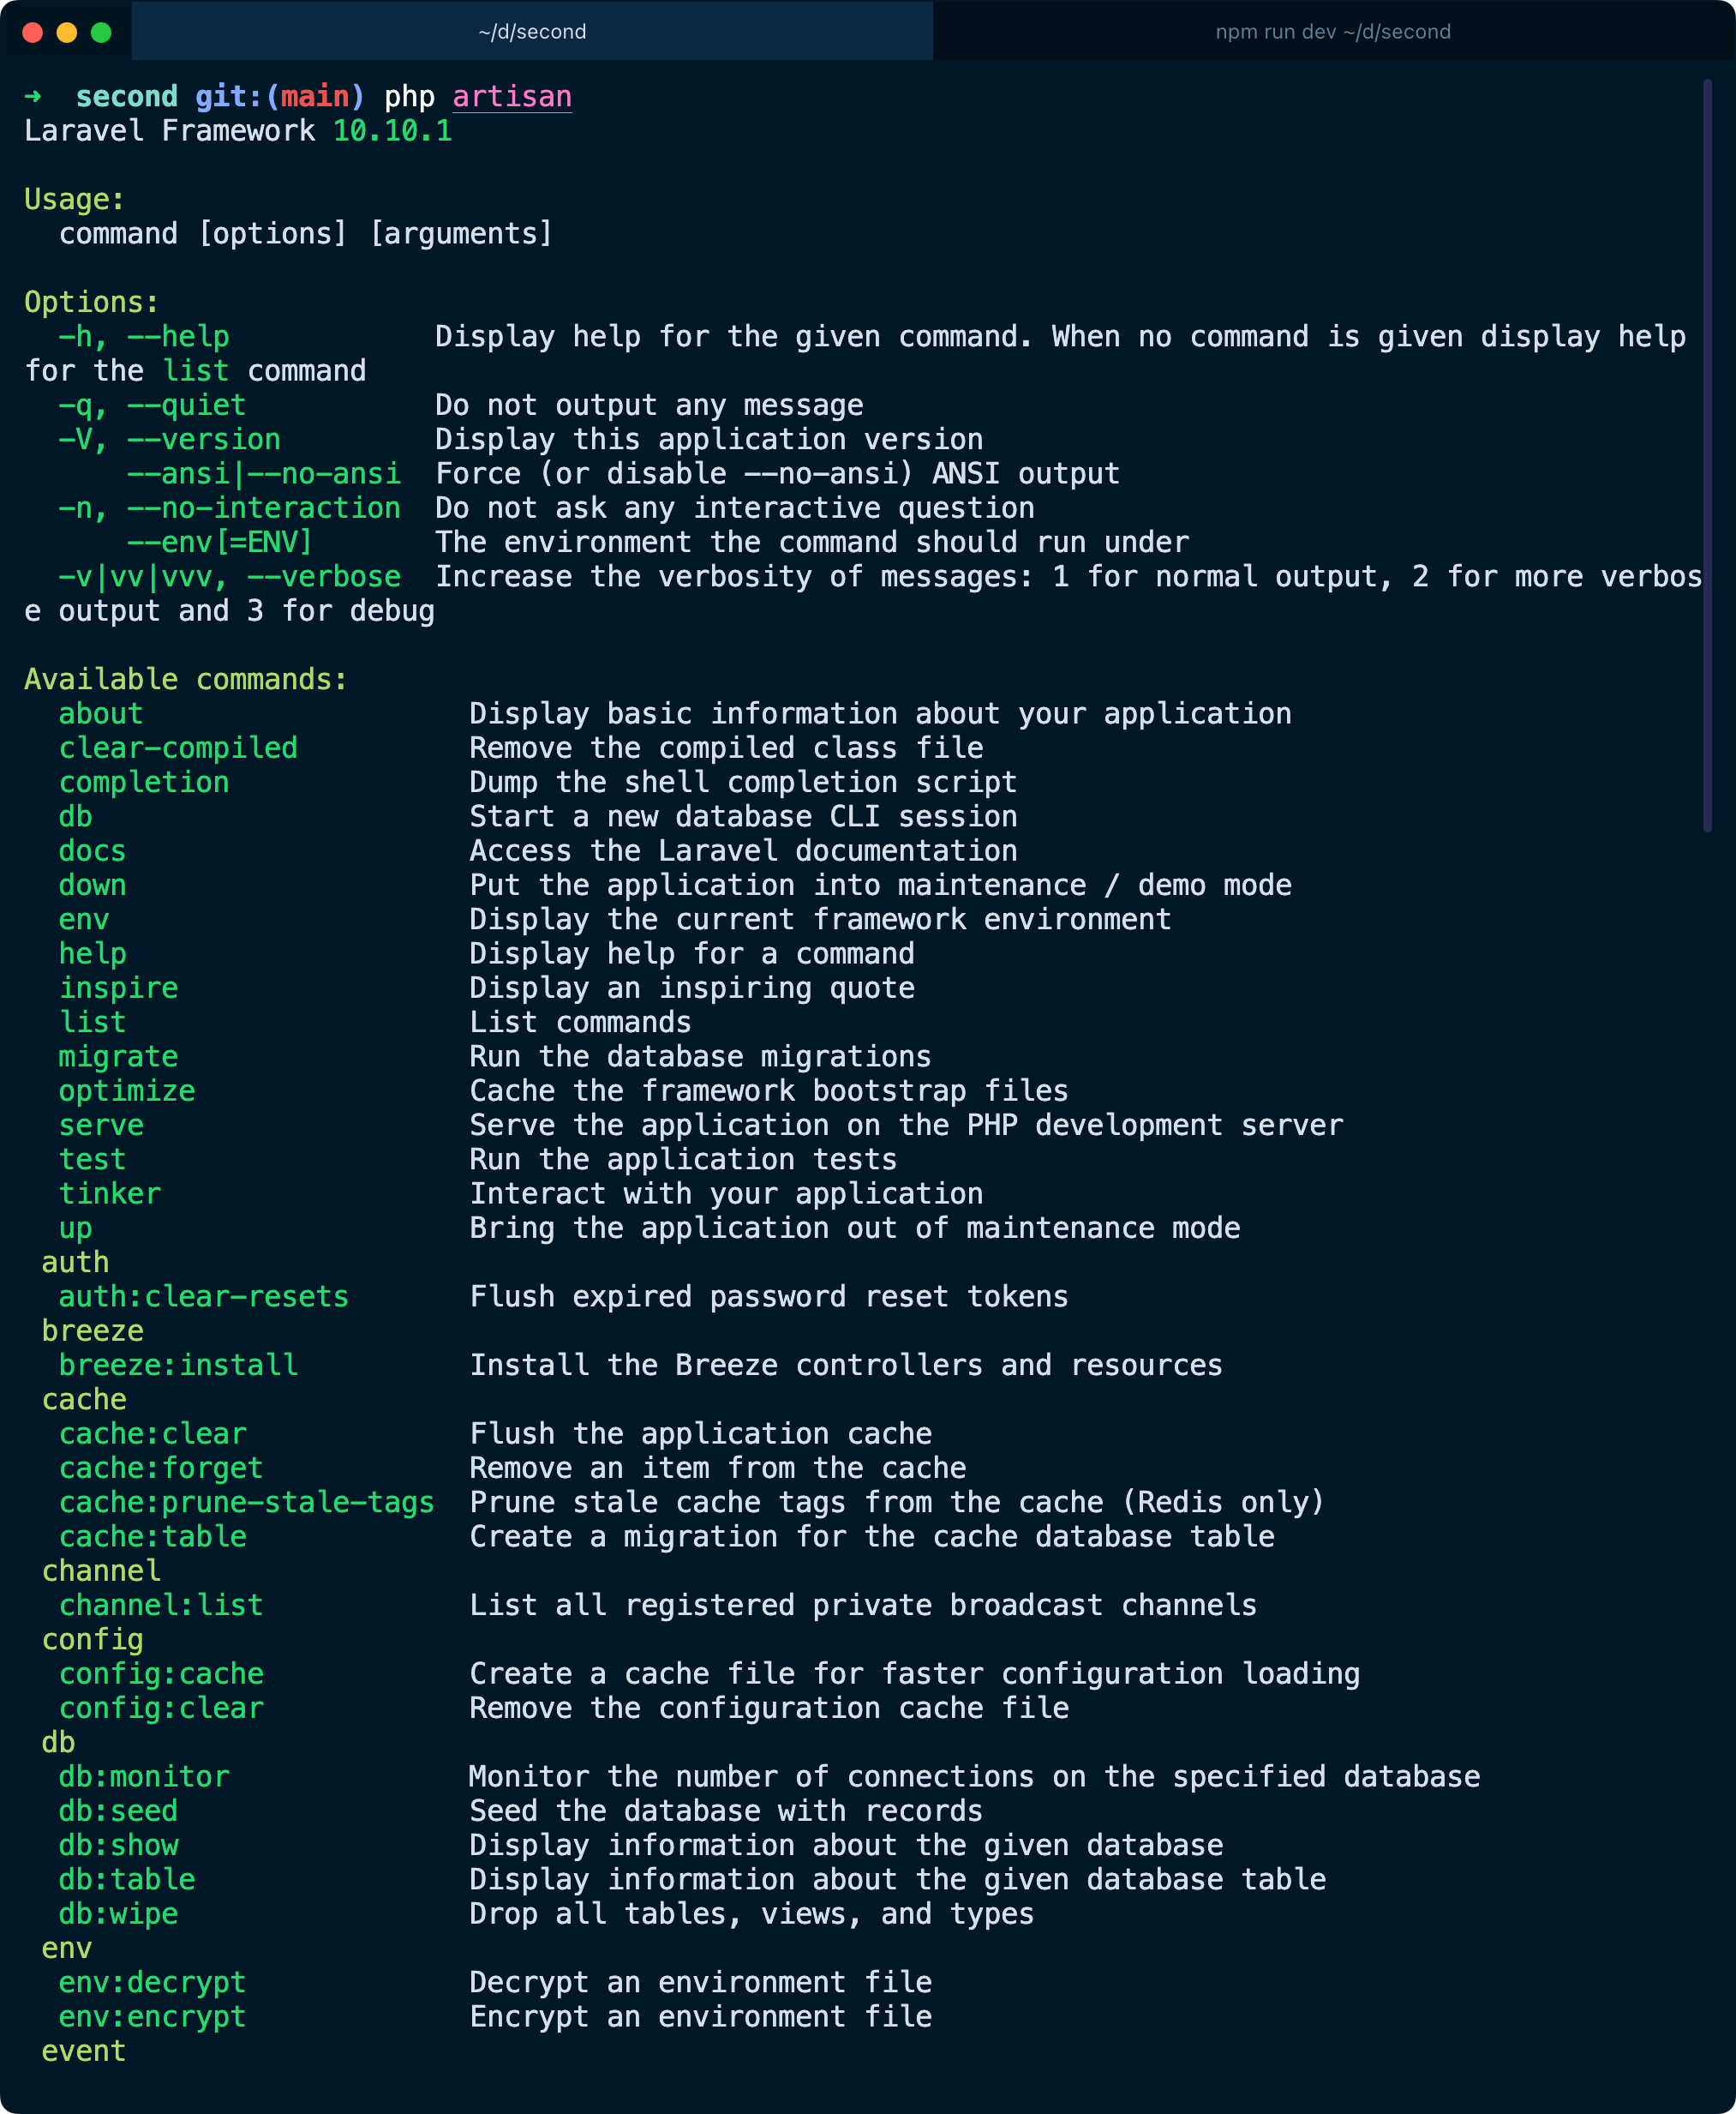Click the "breeze:install" command name

[x=178, y=1365]
